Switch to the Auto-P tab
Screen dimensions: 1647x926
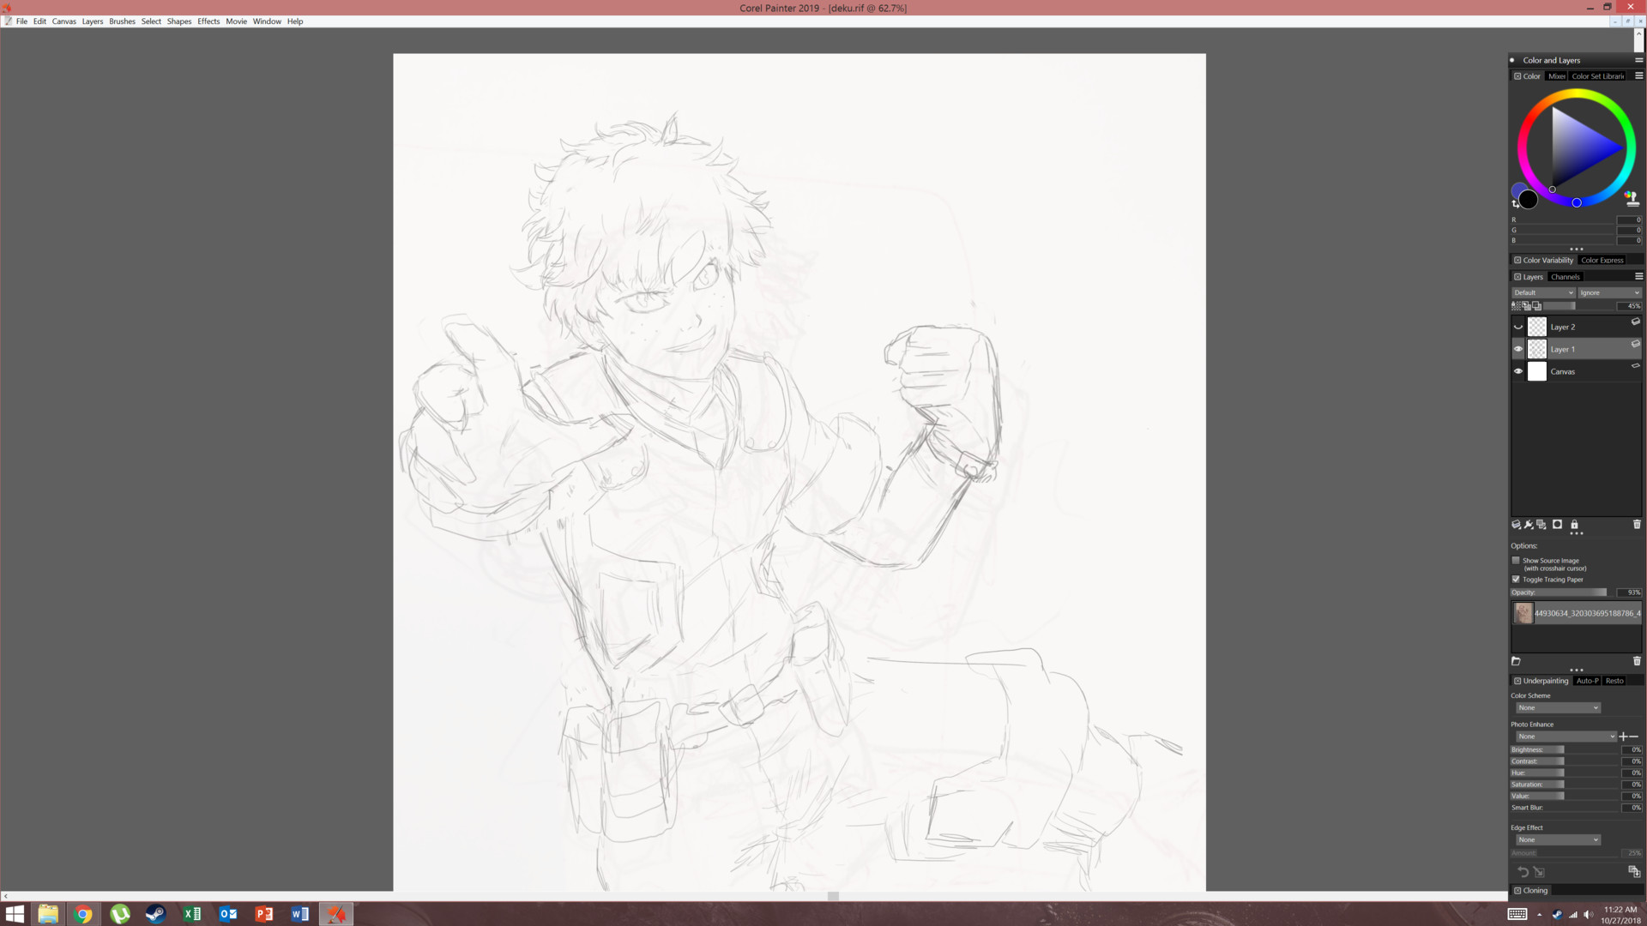[x=1587, y=681]
